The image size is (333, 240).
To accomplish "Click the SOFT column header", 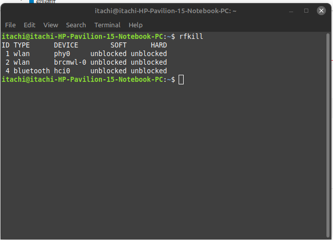I will [x=119, y=45].
